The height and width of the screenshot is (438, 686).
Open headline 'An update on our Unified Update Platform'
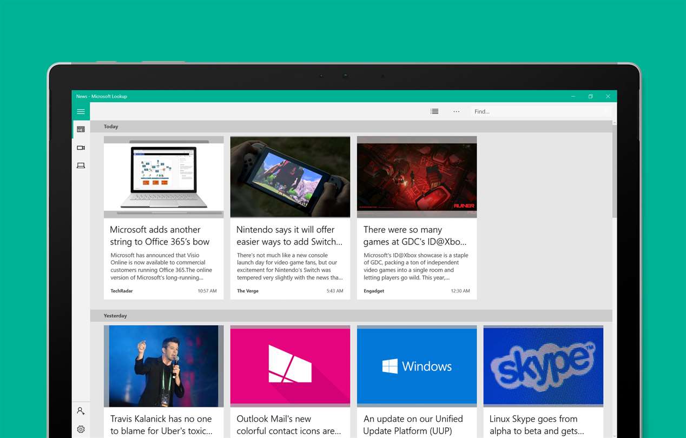click(413, 425)
